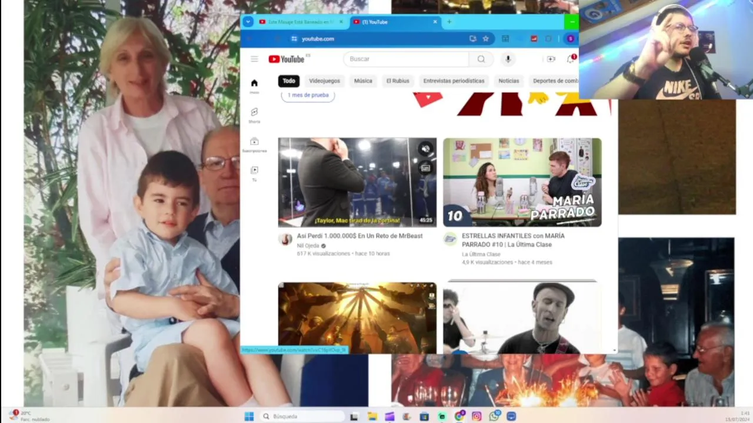Open a new browser tab
753x423 pixels.
(x=449, y=22)
